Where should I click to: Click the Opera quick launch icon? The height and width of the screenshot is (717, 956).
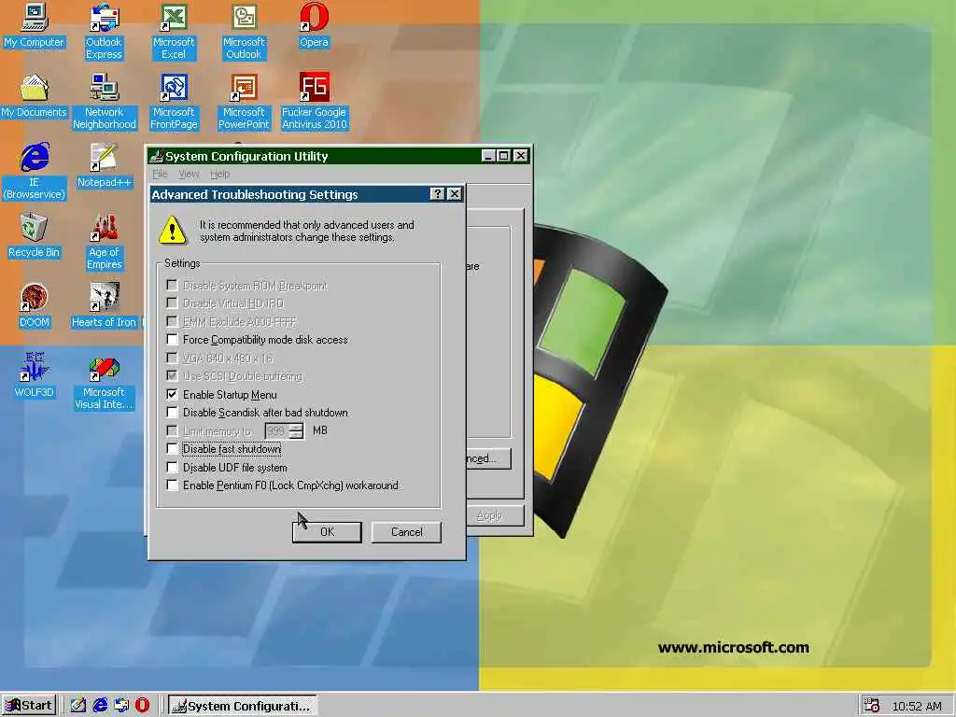coord(142,706)
